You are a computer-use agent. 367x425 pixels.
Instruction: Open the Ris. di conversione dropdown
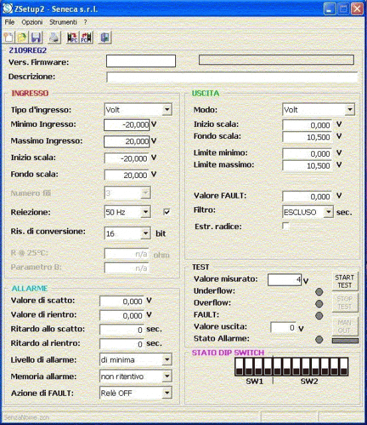[x=145, y=233]
